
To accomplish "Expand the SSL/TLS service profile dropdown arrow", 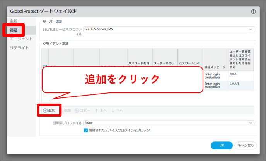I will [x=251, y=29].
